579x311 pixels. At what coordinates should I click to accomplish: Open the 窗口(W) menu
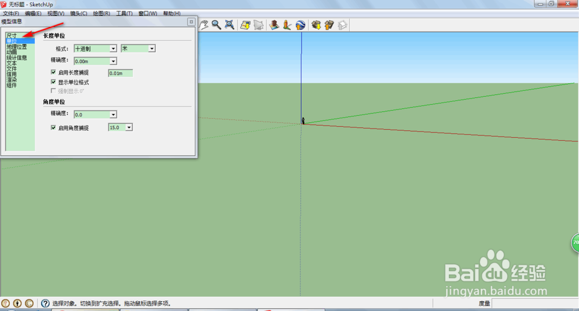click(148, 13)
